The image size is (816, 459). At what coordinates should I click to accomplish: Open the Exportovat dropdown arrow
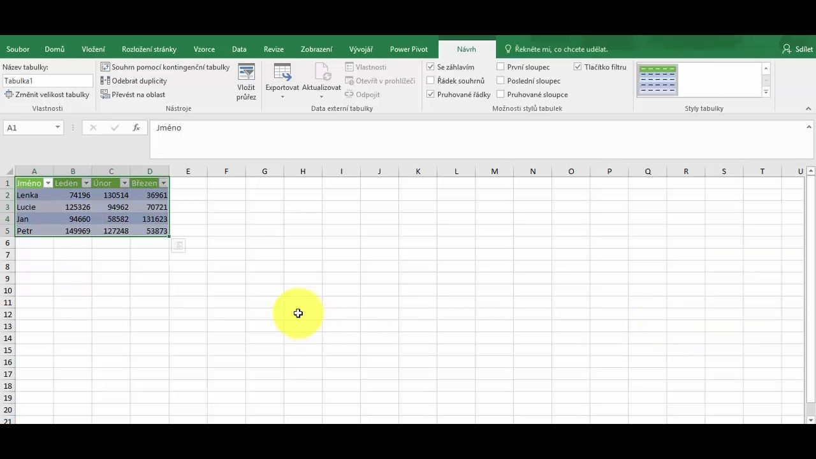tap(282, 97)
